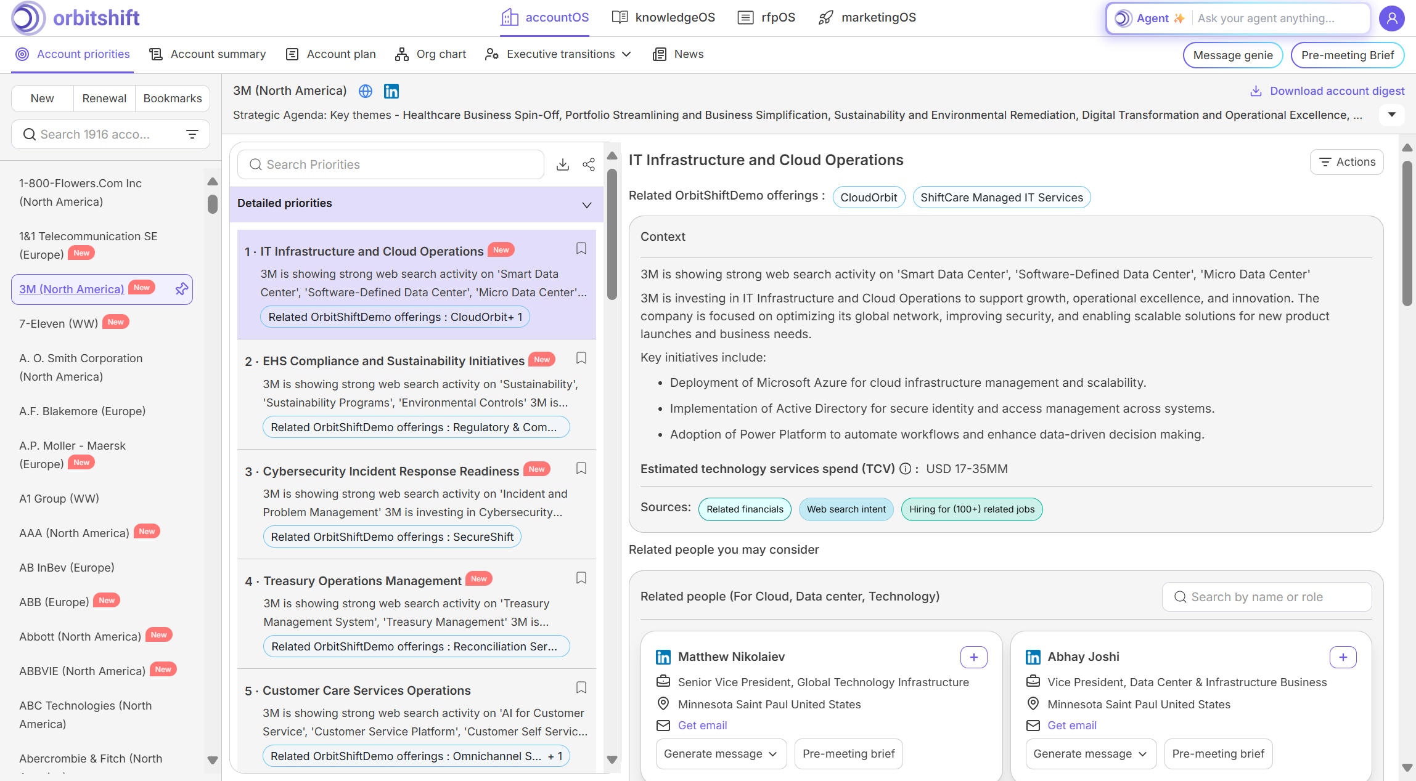The height and width of the screenshot is (781, 1416).
Task: Bookmark Treasury Operations Management priority
Action: 581,578
